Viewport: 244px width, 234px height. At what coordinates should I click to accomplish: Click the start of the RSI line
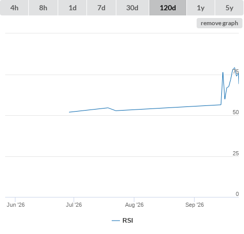(69, 112)
